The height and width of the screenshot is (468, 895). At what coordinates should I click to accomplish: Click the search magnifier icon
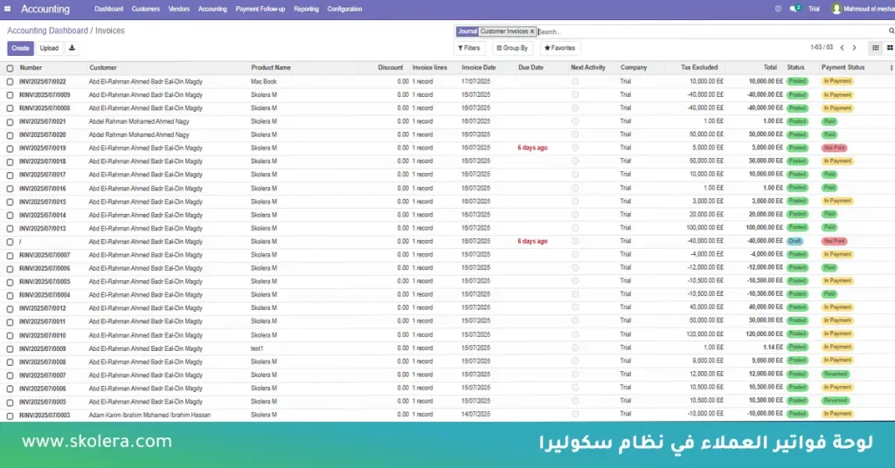pos(891,31)
